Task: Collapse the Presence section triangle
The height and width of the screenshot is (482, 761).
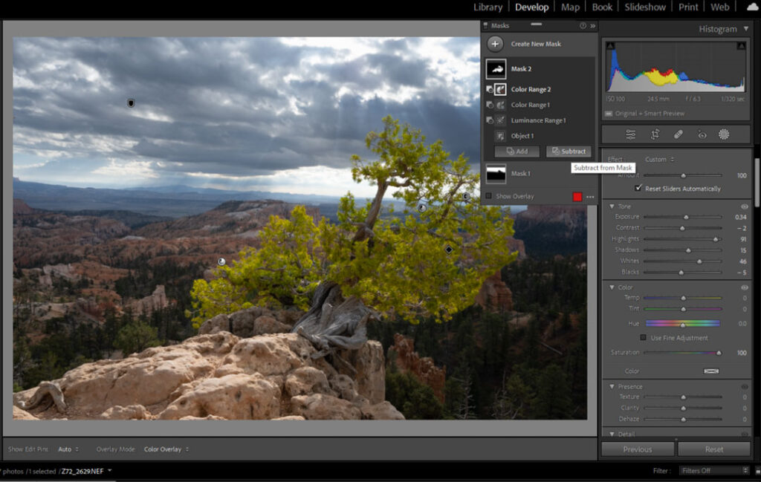Action: 612,386
